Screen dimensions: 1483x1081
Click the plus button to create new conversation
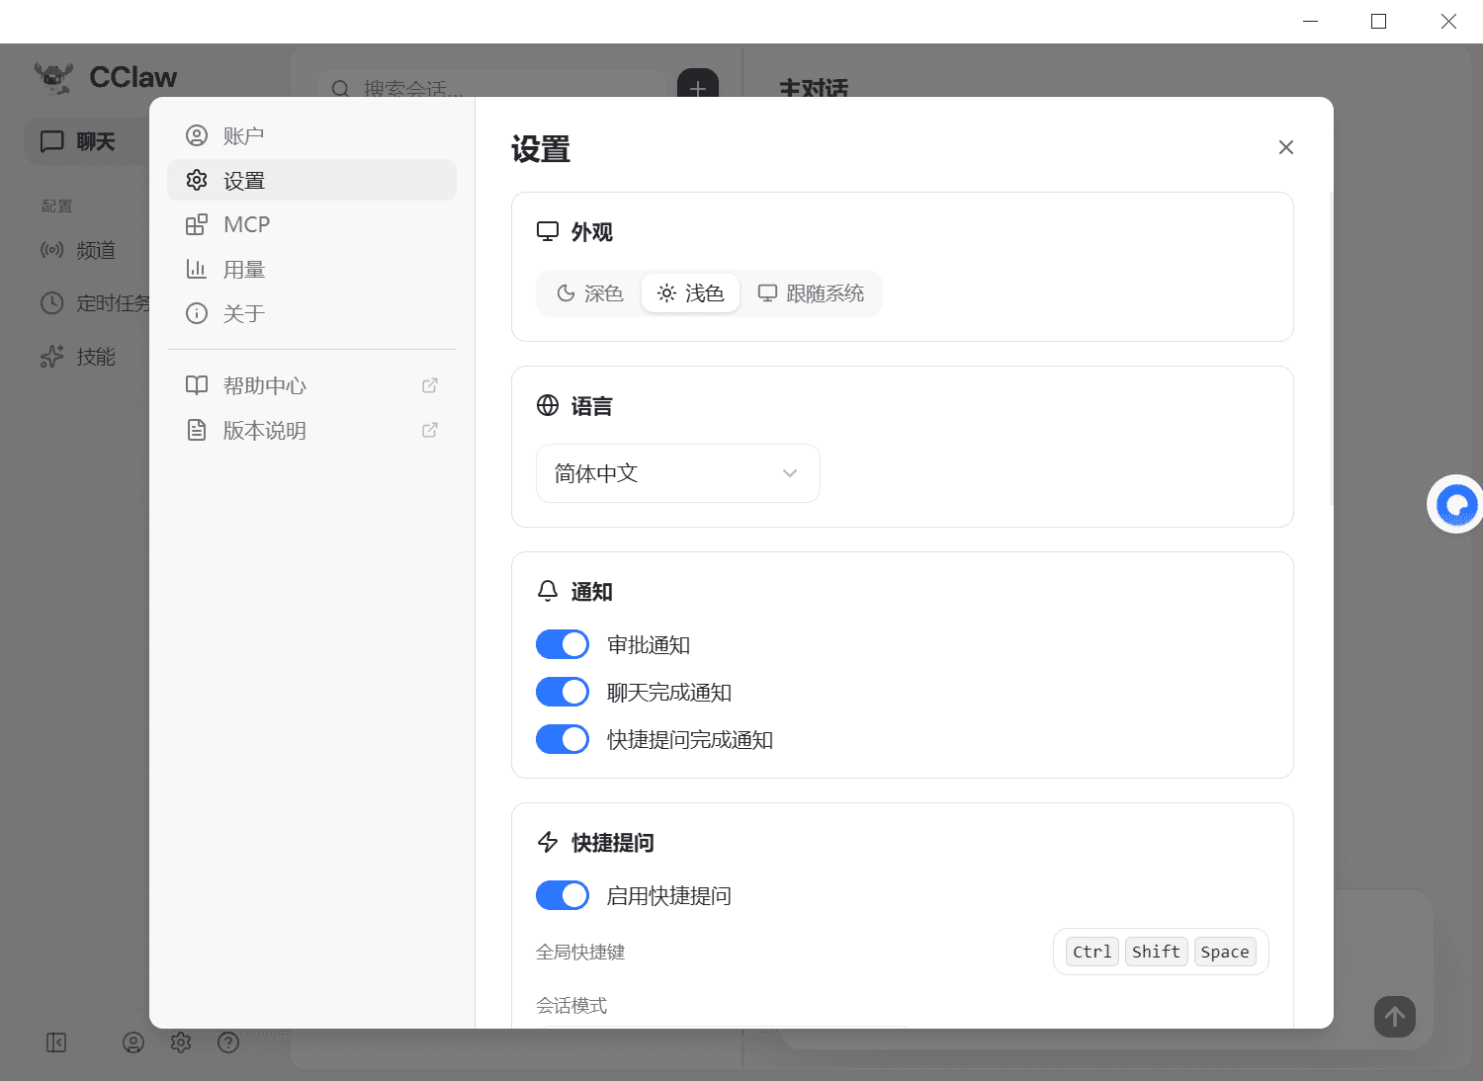click(x=699, y=88)
